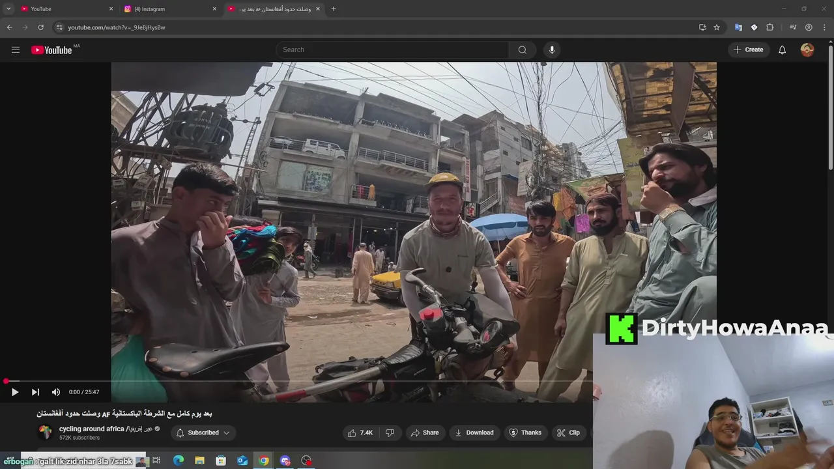
Task: Launch Microsoft Edge from taskbar
Action: click(x=178, y=461)
